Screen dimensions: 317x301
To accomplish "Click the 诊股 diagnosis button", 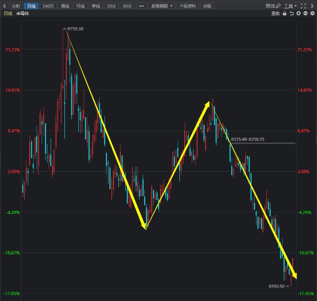I will coord(207,6).
